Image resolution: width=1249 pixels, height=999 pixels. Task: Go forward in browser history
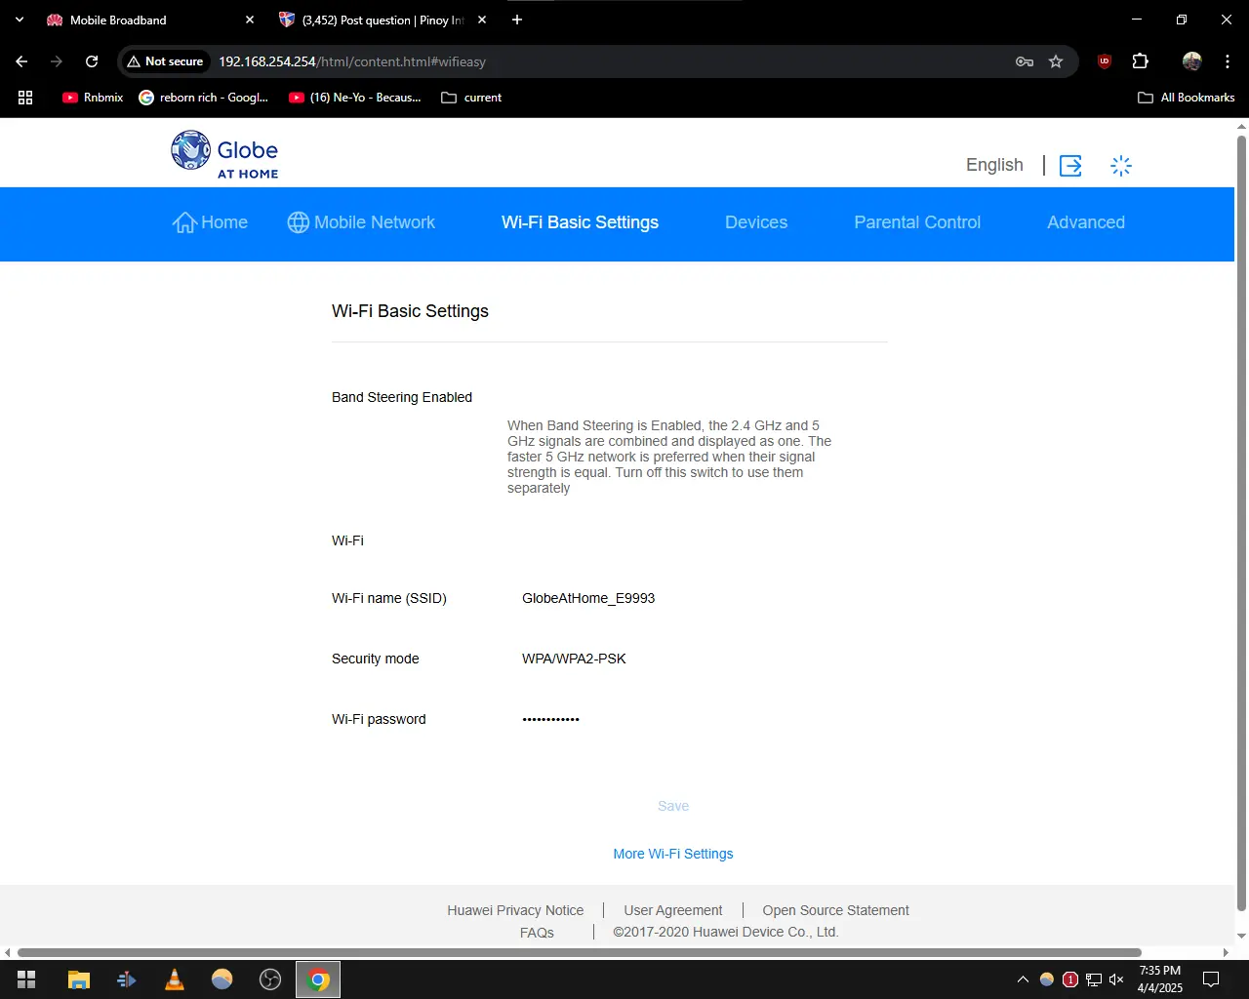pyautogui.click(x=57, y=61)
